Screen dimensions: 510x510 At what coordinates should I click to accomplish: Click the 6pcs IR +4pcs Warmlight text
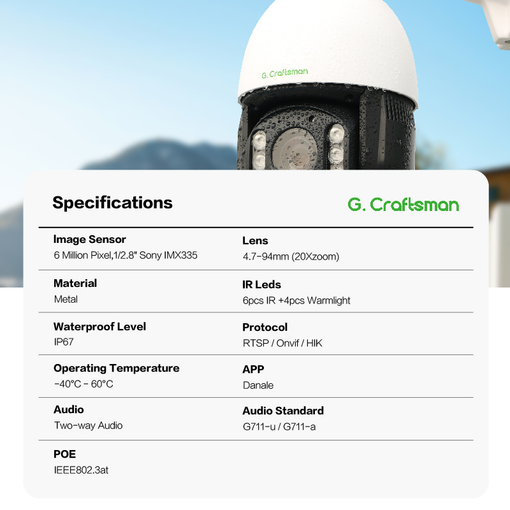click(296, 300)
